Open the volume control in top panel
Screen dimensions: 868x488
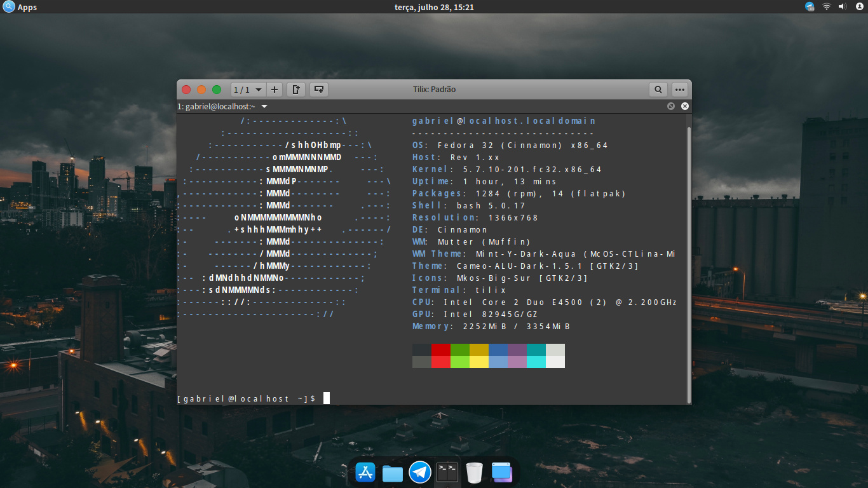click(x=843, y=7)
